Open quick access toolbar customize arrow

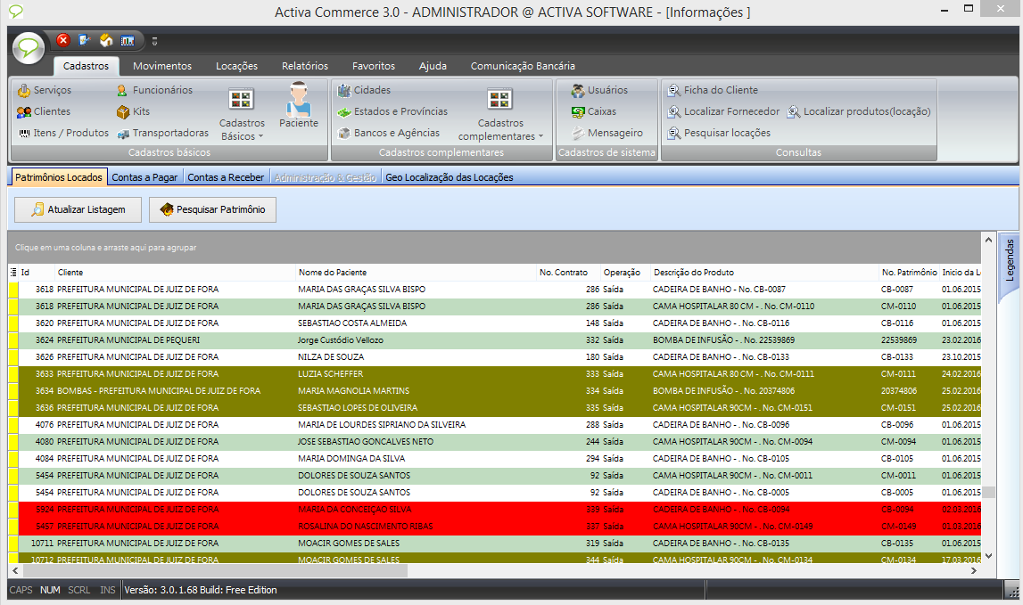coord(154,41)
